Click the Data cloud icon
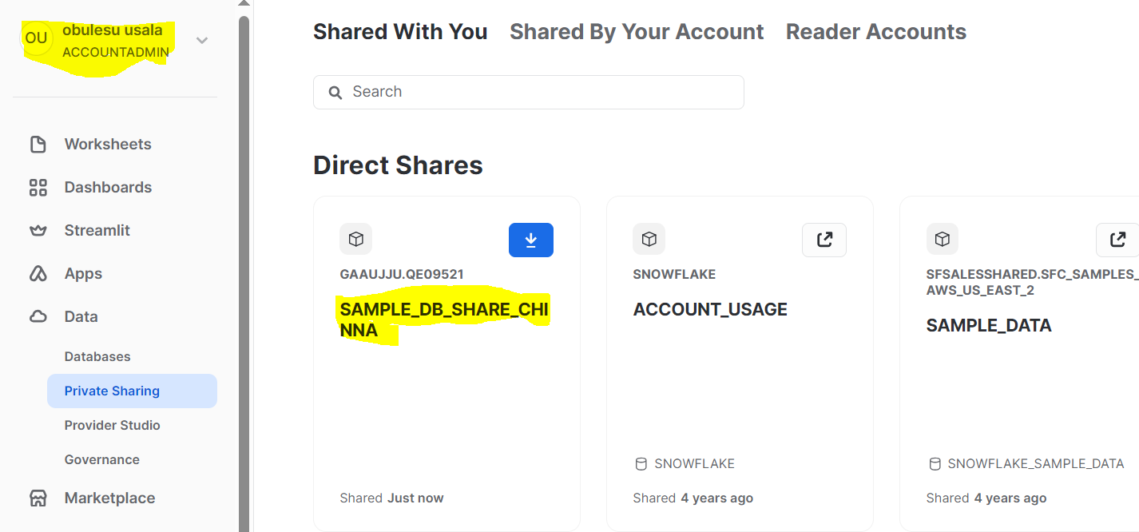This screenshot has height=532, width=1139. [x=38, y=317]
